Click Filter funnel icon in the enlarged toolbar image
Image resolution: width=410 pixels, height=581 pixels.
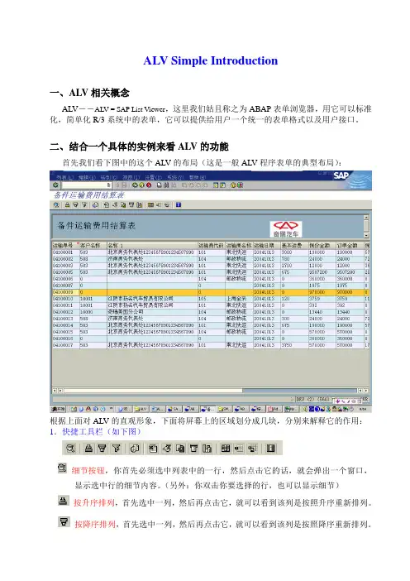tap(117, 449)
